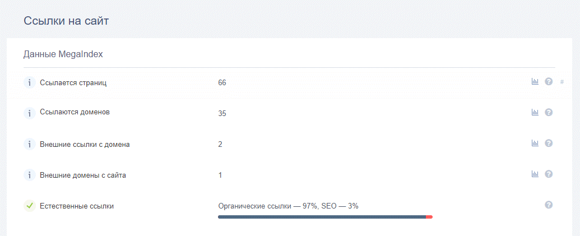Click the organic links progress bar

click(x=325, y=217)
